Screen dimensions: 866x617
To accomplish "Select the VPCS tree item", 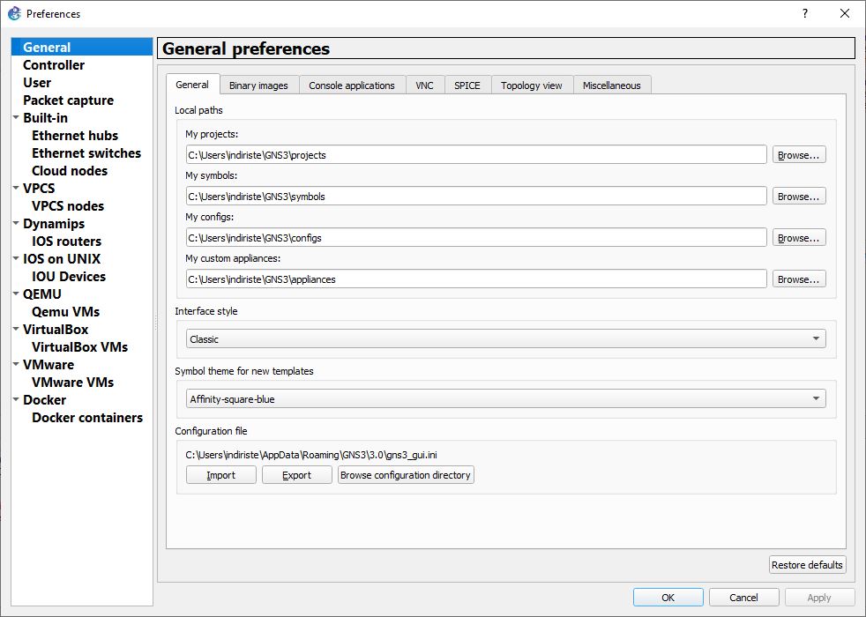I will click(x=39, y=189).
